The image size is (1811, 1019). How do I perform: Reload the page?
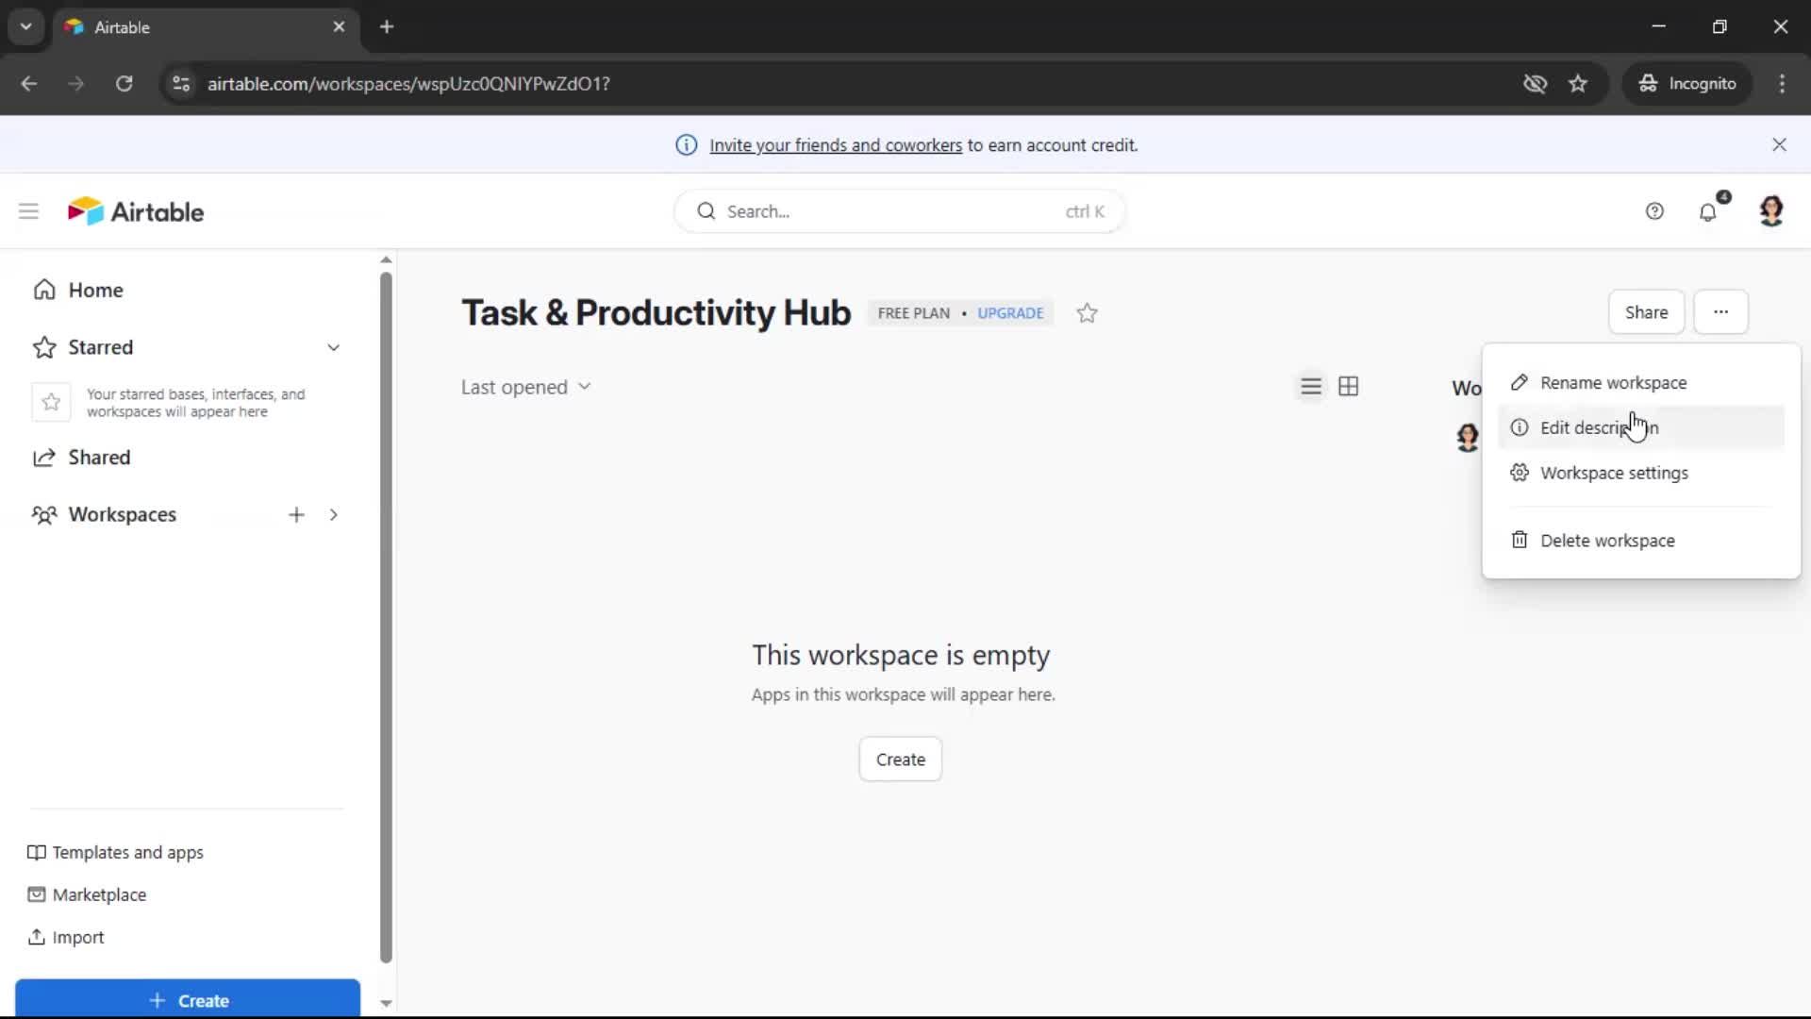(x=124, y=84)
